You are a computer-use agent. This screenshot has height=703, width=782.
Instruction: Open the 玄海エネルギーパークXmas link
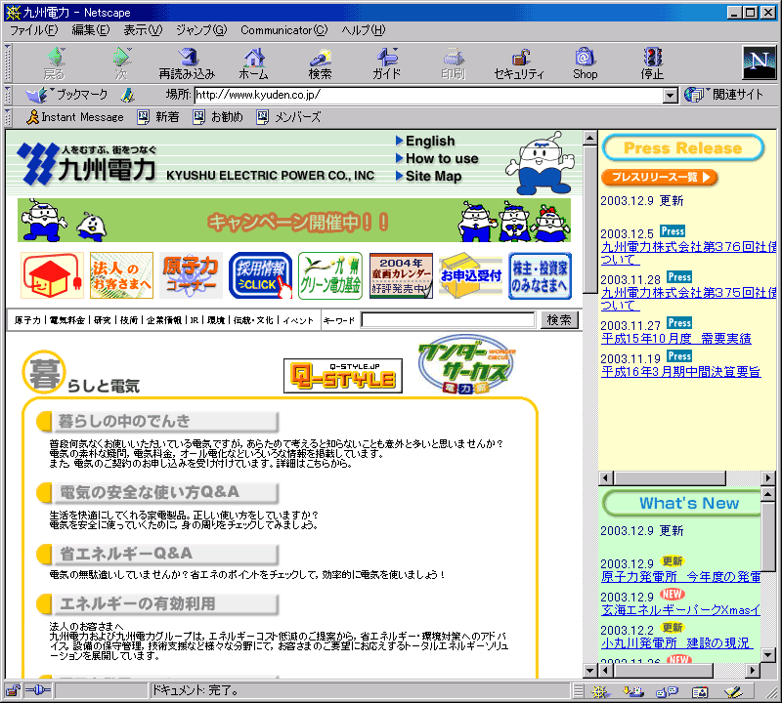pyautogui.click(x=680, y=610)
